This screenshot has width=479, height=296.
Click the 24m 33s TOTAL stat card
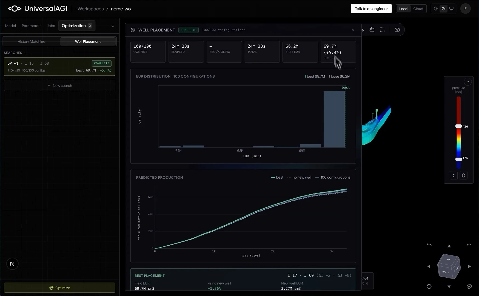(x=262, y=52)
